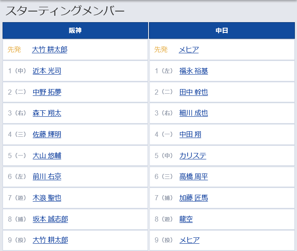Click the 阪神 column header
This screenshot has width=297, height=251.
pyautogui.click(x=75, y=30)
